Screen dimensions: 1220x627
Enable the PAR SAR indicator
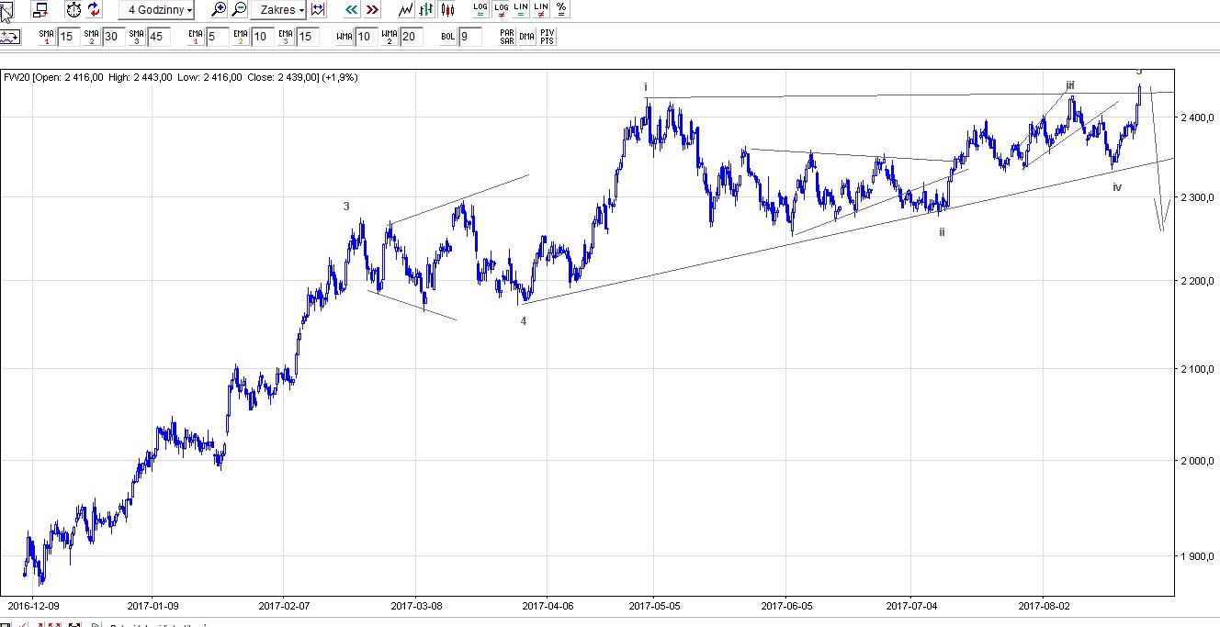(x=507, y=37)
